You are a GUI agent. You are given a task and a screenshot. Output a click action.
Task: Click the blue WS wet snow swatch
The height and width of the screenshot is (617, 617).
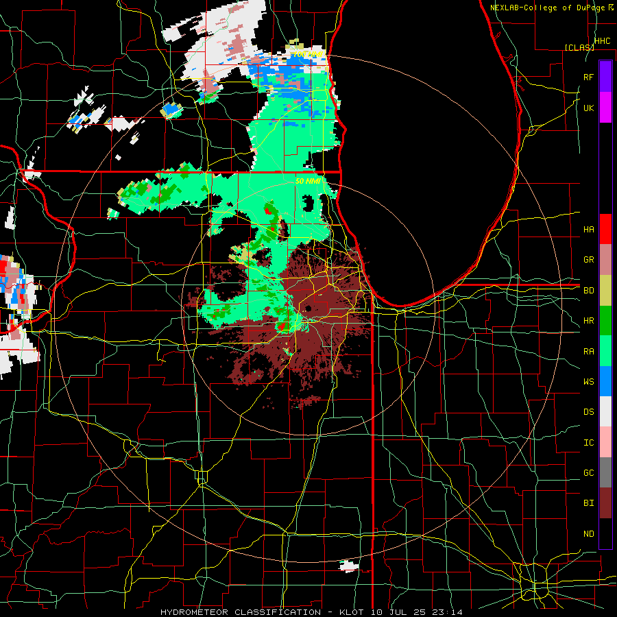pyautogui.click(x=605, y=381)
